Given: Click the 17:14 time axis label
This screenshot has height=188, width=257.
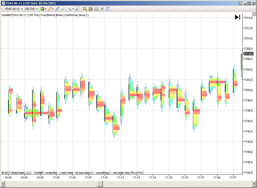Looking at the screenshot, I should 120,177.
